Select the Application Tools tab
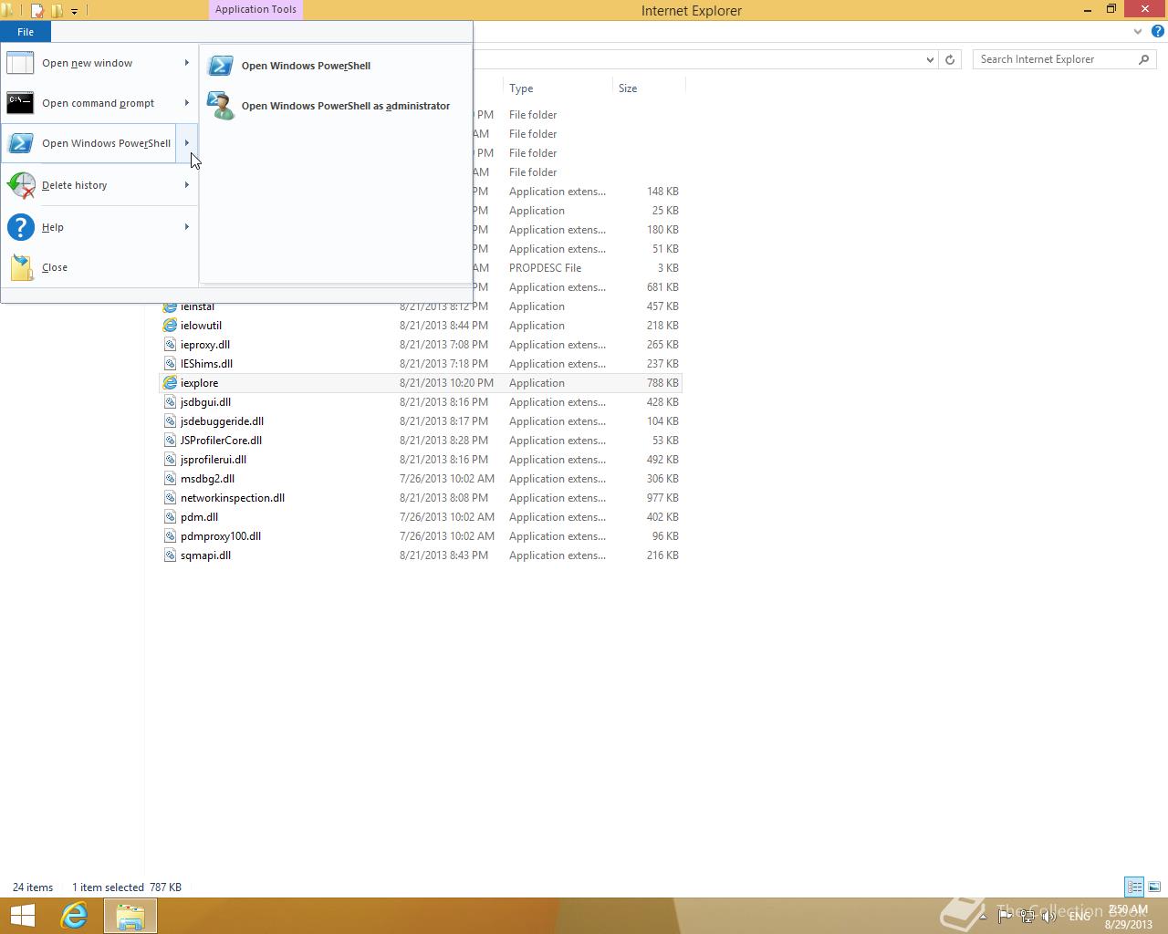 [255, 10]
